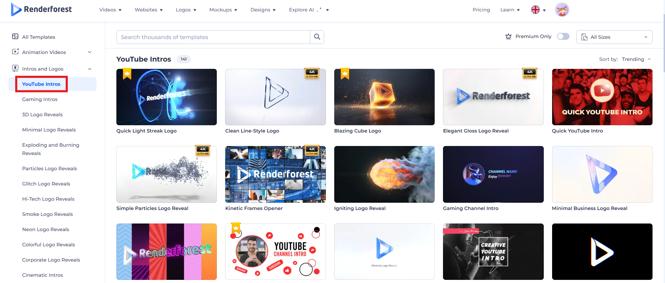665x283 pixels.
Task: Click 4K badge on Elegant Gloss Logo Reveal
Action: pyautogui.click(x=530, y=73)
